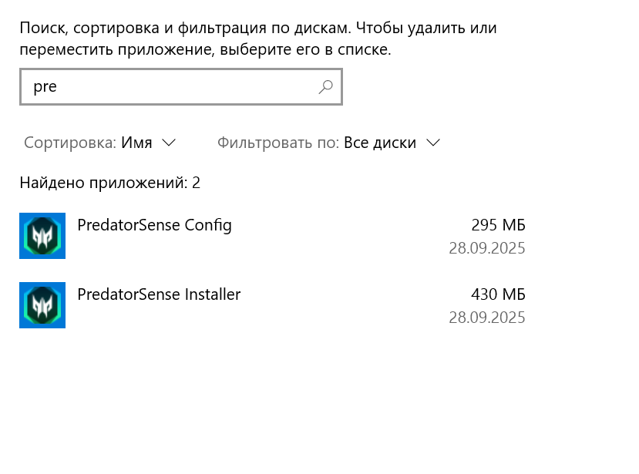Focus the search field containing "pre"
This screenshot has width=639, height=474.
tap(181, 87)
